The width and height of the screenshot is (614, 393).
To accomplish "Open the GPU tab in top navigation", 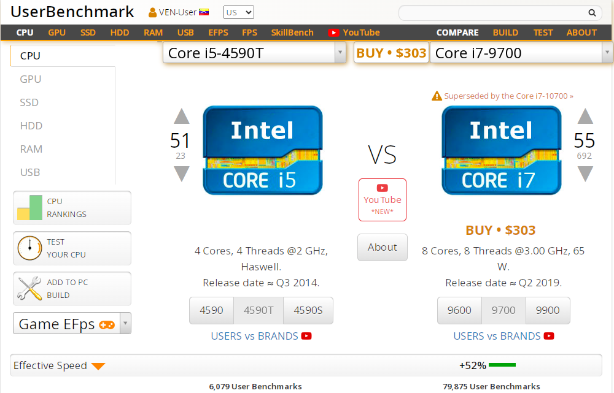I will [56, 33].
